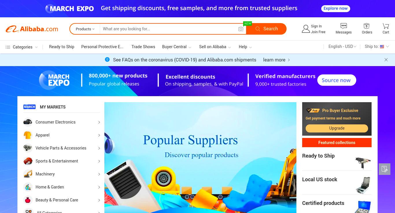The height and width of the screenshot is (213, 395).
Task: Open the Products search type dropdown
Action: (x=85, y=29)
